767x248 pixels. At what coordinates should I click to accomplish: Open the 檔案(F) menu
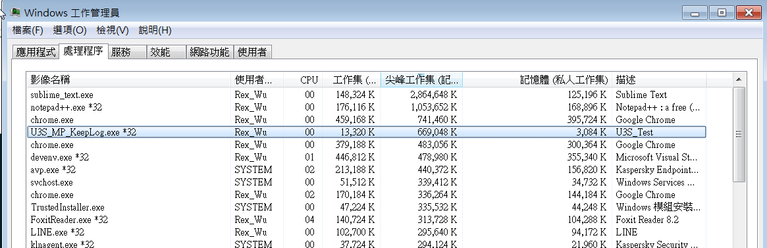pos(28,30)
